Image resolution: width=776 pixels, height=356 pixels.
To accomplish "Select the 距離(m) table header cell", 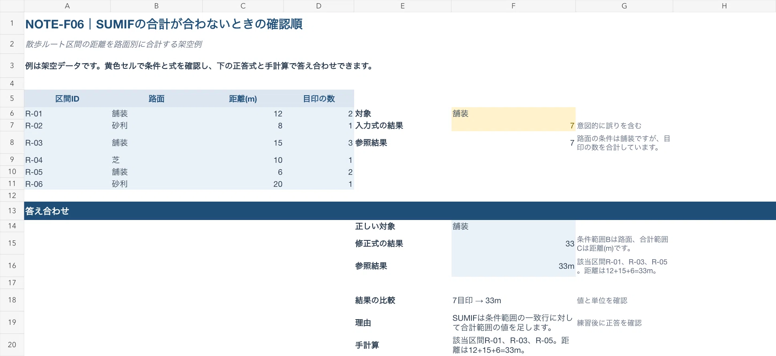I will coord(243,98).
